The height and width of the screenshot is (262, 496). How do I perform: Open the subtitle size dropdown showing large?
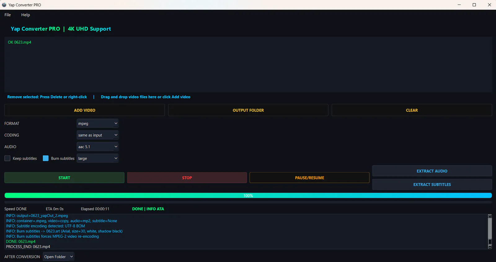coord(98,158)
